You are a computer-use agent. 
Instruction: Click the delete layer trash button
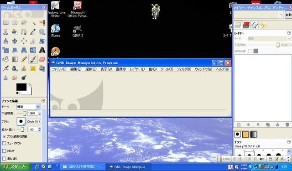[x=287, y=124]
